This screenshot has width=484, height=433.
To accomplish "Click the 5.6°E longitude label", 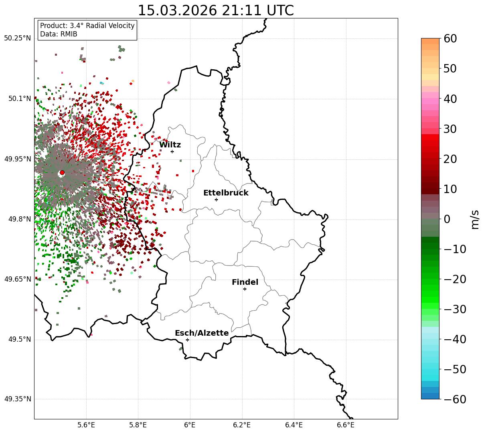I will [86, 425].
